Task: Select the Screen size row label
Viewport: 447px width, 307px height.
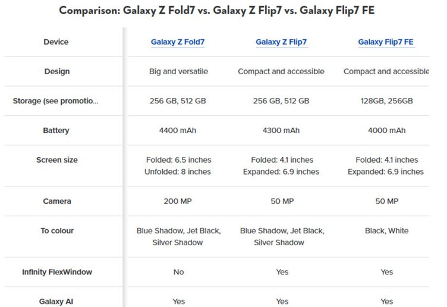Action: (56, 160)
